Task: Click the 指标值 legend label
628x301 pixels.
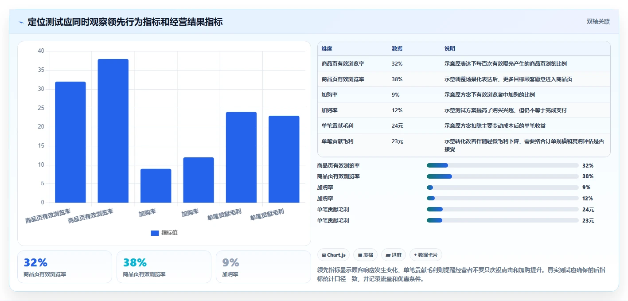Action: click(x=169, y=233)
